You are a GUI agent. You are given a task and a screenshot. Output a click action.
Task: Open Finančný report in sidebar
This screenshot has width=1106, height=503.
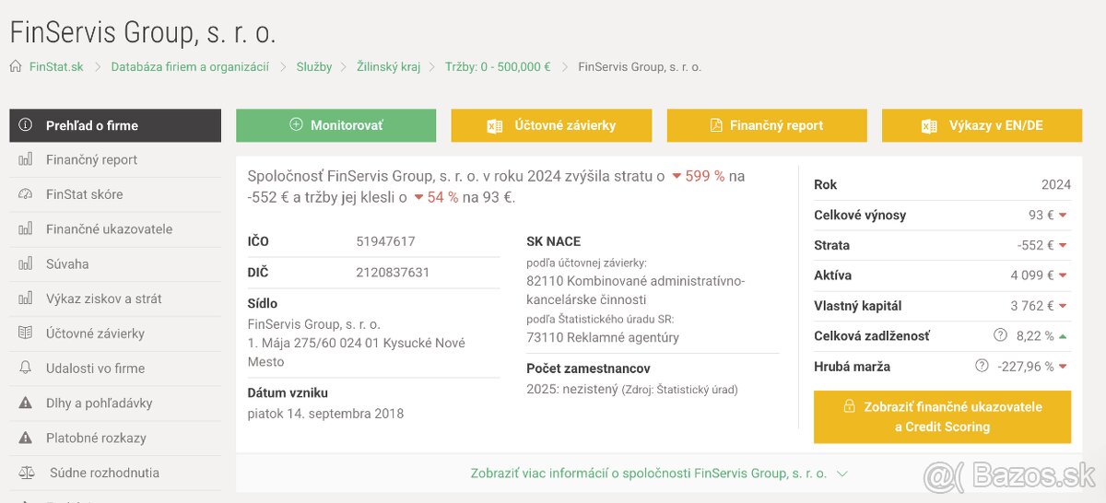tap(115, 159)
